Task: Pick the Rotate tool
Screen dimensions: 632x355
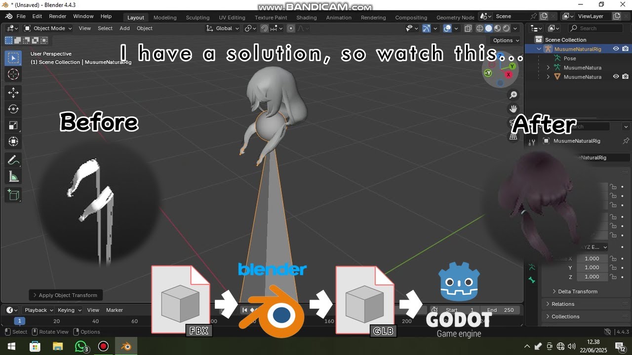Action: point(13,109)
